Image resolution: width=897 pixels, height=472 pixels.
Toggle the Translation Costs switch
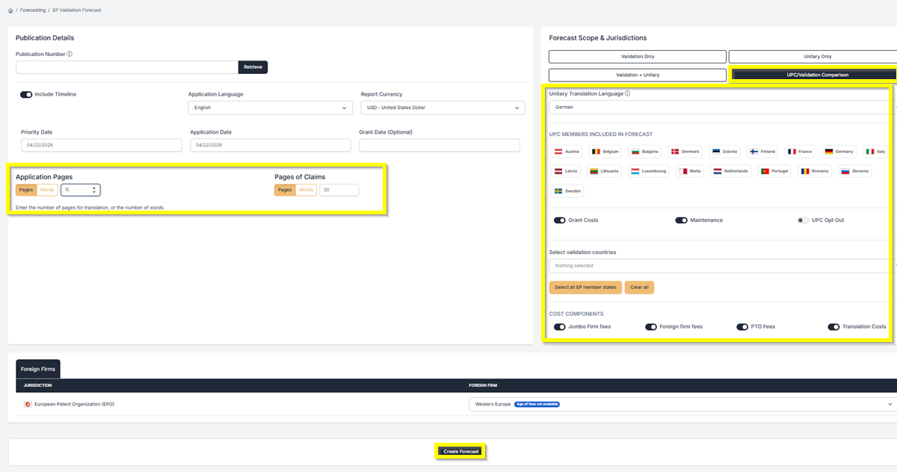point(833,326)
